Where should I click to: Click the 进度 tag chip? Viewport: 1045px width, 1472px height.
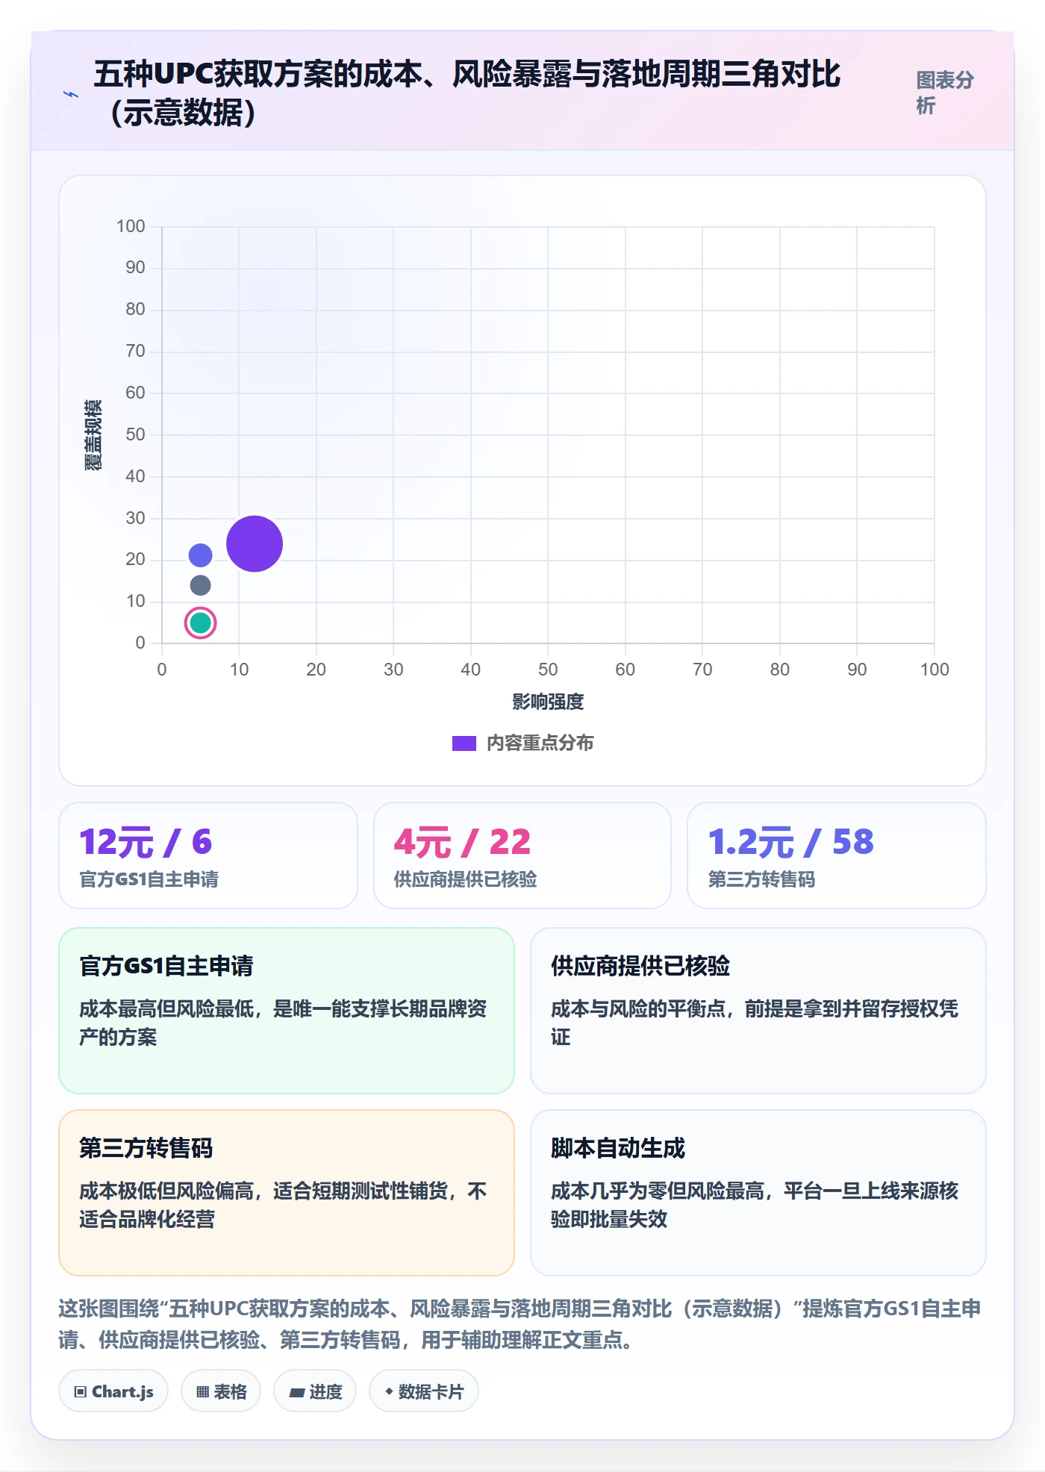tap(315, 1391)
